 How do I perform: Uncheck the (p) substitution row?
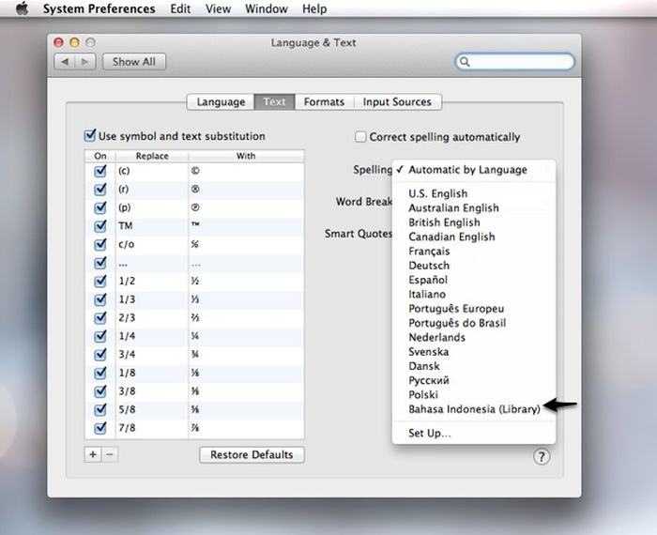(x=100, y=207)
